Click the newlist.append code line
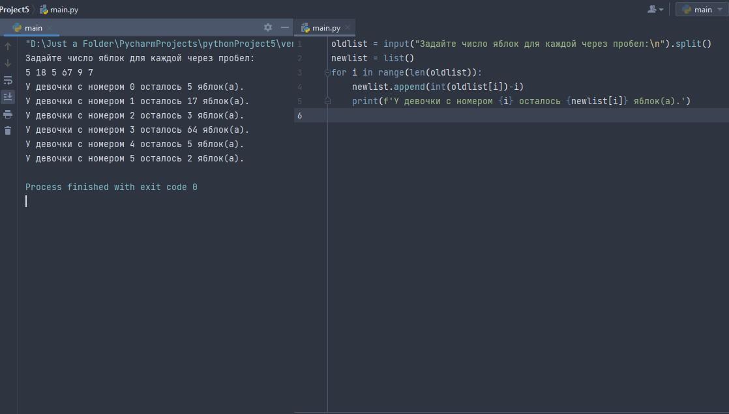The image size is (729, 414). [x=438, y=87]
